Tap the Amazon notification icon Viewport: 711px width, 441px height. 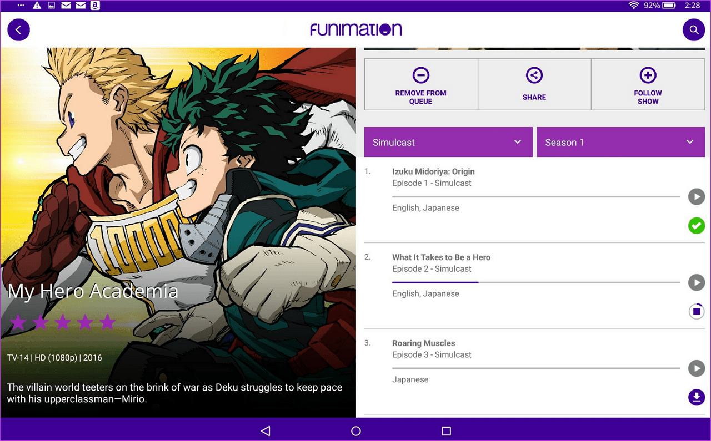tap(95, 6)
